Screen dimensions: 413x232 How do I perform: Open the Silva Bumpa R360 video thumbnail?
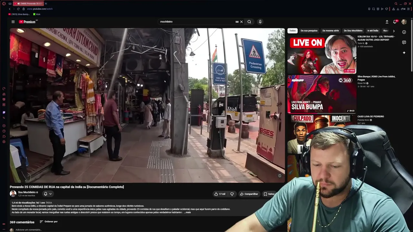pyautogui.click(x=322, y=94)
